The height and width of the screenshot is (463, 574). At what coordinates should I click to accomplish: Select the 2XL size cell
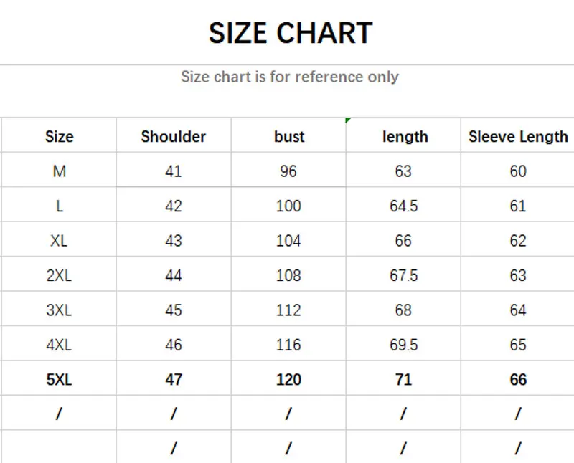pyautogui.click(x=59, y=275)
